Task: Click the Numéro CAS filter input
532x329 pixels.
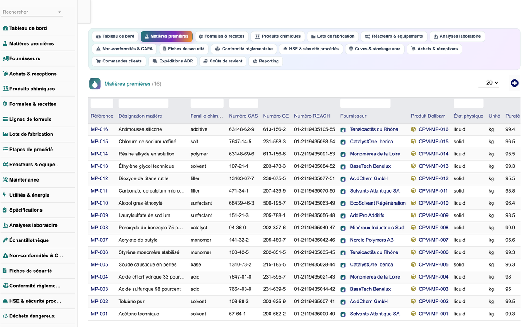Action: (x=243, y=103)
